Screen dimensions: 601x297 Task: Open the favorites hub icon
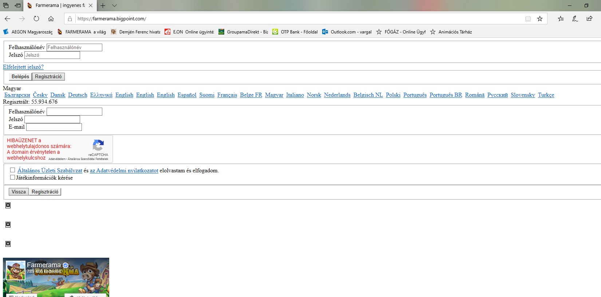(561, 19)
